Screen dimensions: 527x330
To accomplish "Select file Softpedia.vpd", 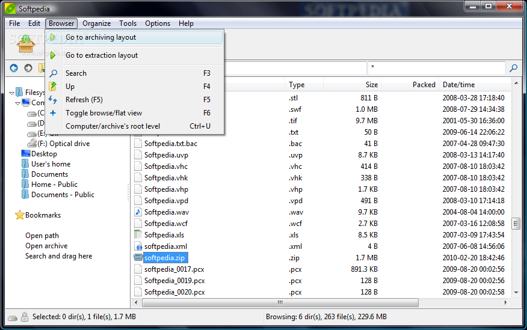I will coord(166,201).
